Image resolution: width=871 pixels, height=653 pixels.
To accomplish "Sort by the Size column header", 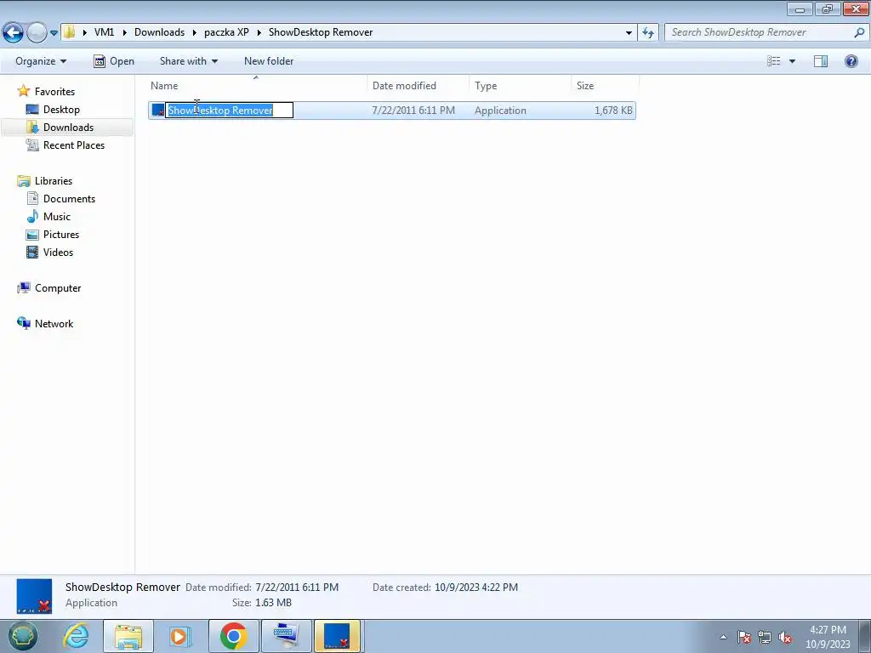I will point(605,86).
